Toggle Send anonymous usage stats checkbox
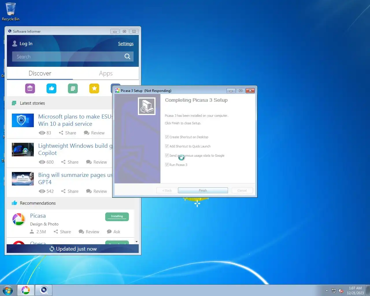 point(167,156)
